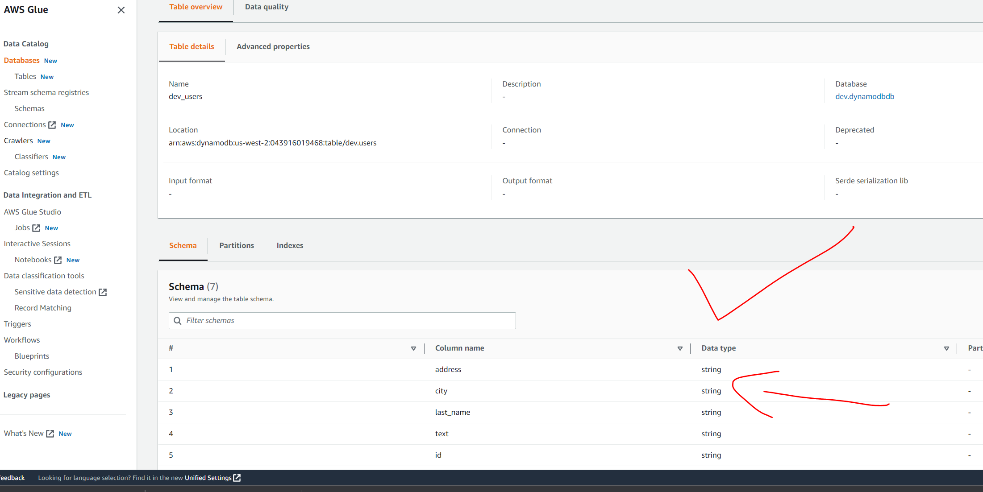Viewport: 983px width, 492px height.
Task: Switch to the Data quality tab
Action: (x=267, y=7)
